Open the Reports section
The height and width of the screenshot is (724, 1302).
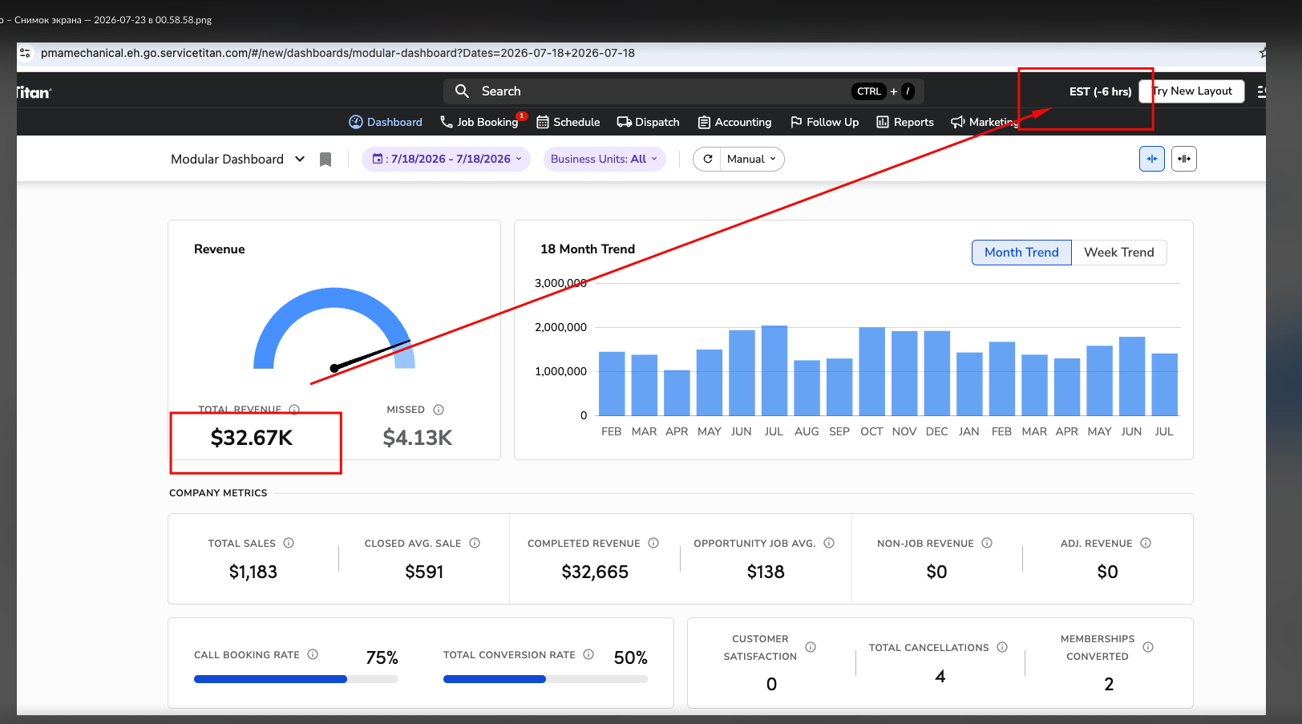[905, 122]
